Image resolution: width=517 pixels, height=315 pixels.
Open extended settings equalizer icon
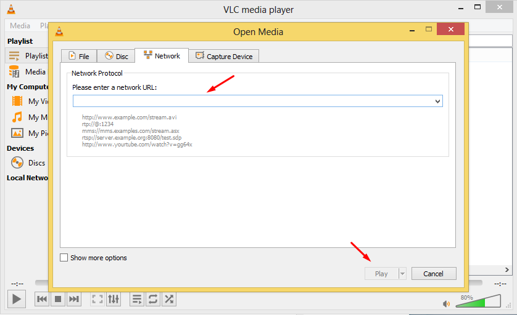click(x=114, y=299)
